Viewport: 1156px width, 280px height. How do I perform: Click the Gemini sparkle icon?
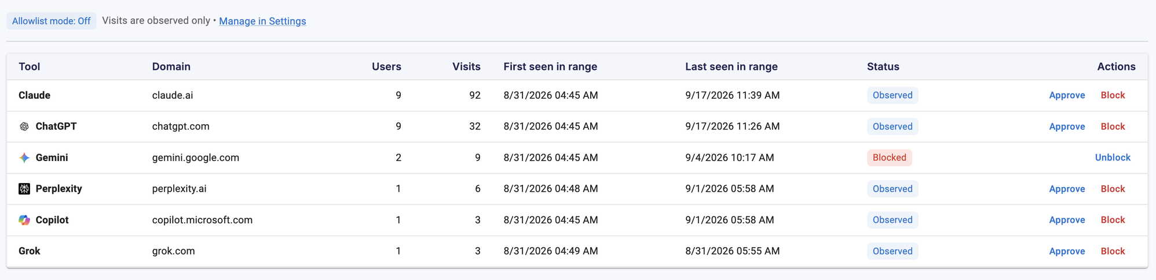[24, 158]
